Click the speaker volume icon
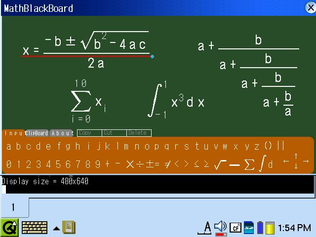Screen dimensions: 316x237 (221, 227)
